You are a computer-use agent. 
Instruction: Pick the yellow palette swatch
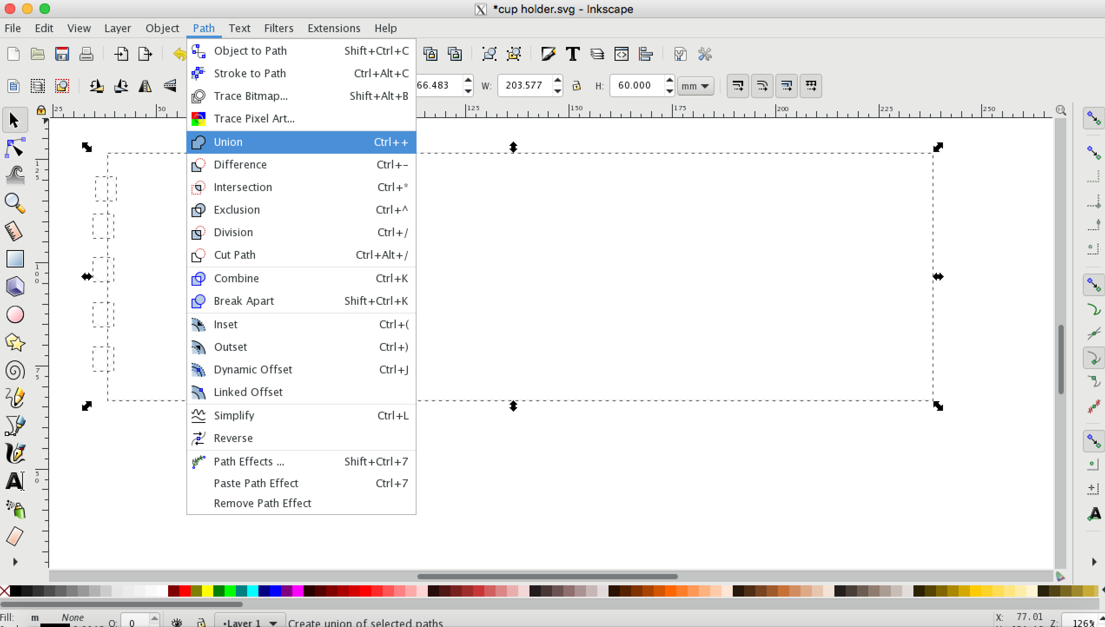[x=207, y=591]
